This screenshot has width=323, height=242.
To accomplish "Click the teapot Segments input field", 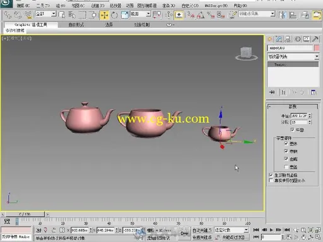I will (x=299, y=122).
